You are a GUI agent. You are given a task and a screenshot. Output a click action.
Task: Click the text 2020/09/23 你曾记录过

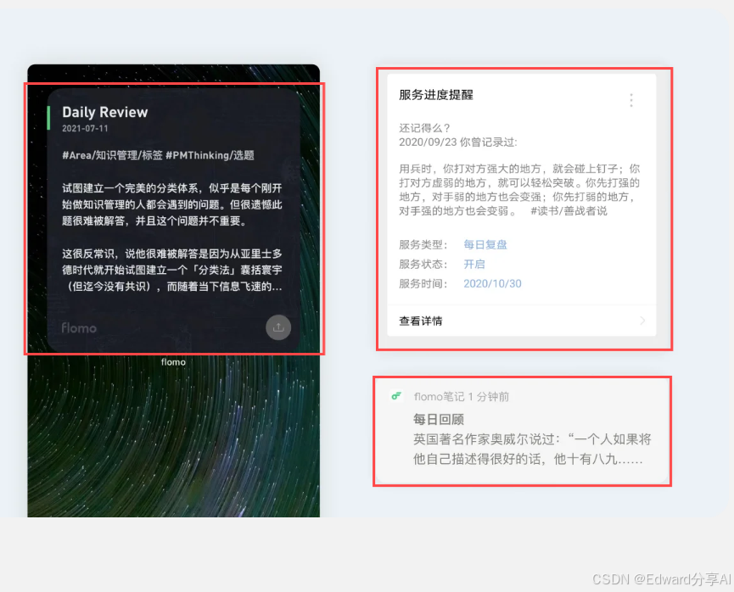point(458,142)
